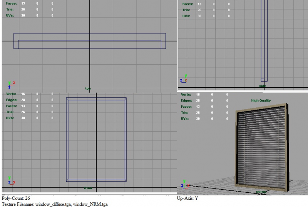Select the 'top' viewport camera label
This screenshot has width=308, height=207.
[x=88, y=88]
